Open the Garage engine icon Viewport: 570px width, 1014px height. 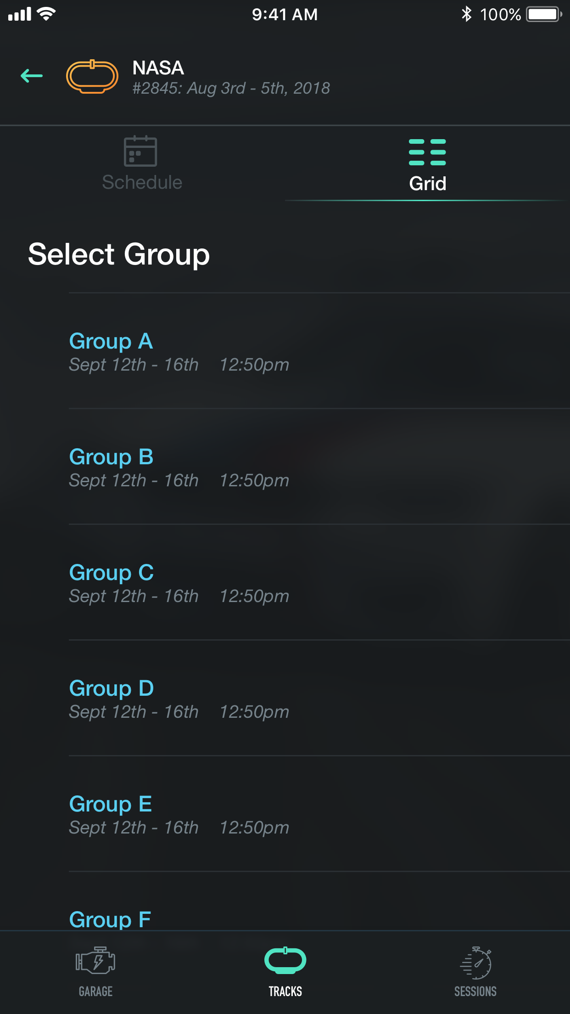click(95, 961)
